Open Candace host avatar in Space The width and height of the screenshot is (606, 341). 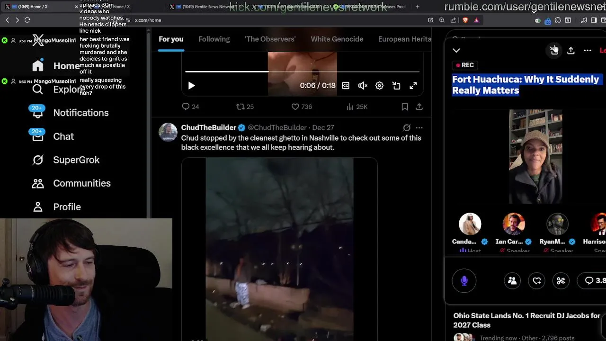(470, 224)
